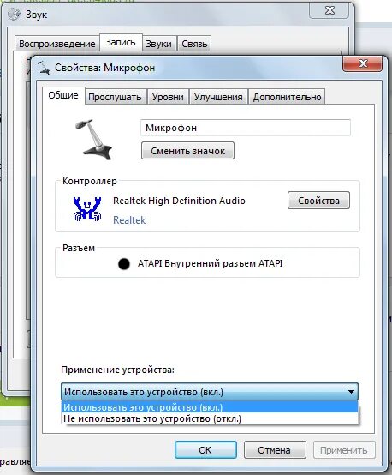Screen dimensions: 392x475
Task: Click the Отмена button
Action: tap(275, 450)
